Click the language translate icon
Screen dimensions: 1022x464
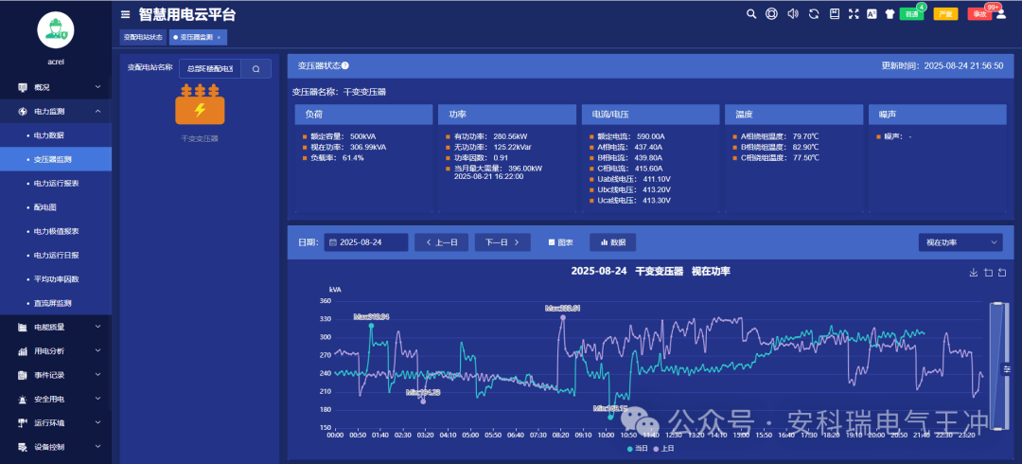pos(872,14)
